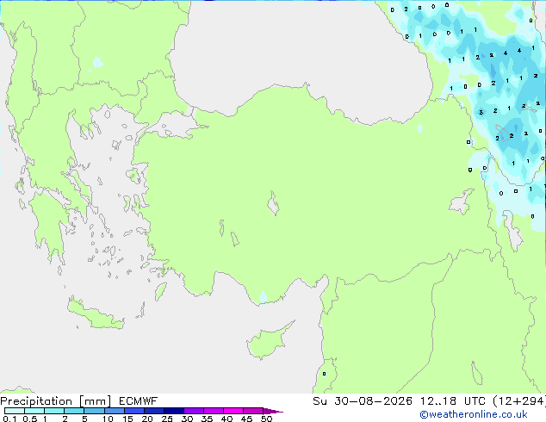
Task: Click the 'ECMWF' model label
Action: [x=139, y=401]
